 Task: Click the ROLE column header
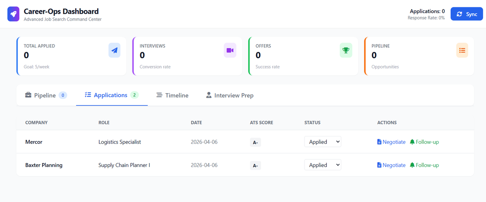[x=104, y=123]
